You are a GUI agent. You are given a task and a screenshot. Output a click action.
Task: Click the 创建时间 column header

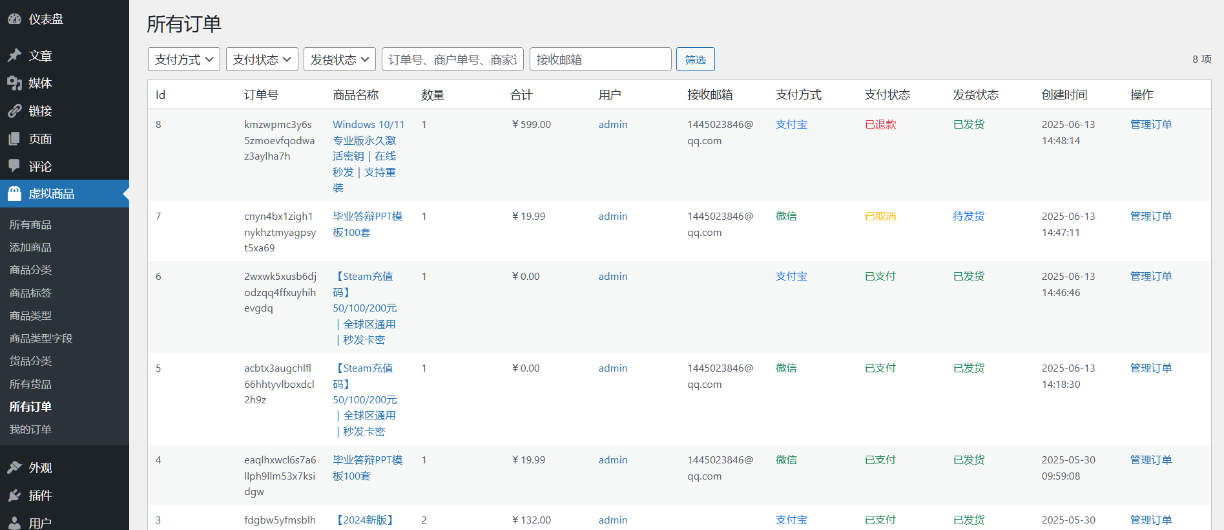tap(1064, 94)
